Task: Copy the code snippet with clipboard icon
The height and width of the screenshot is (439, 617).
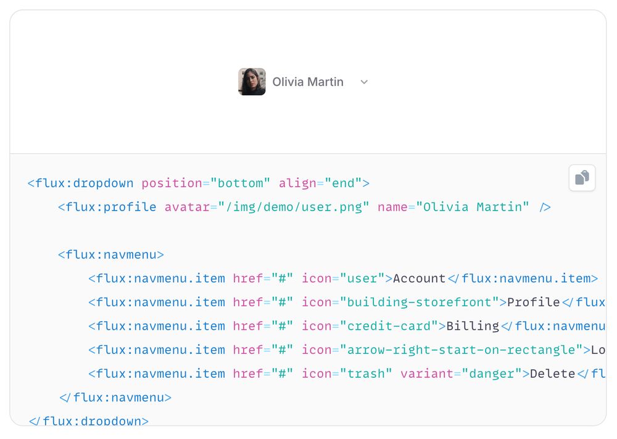Action: [x=582, y=178]
